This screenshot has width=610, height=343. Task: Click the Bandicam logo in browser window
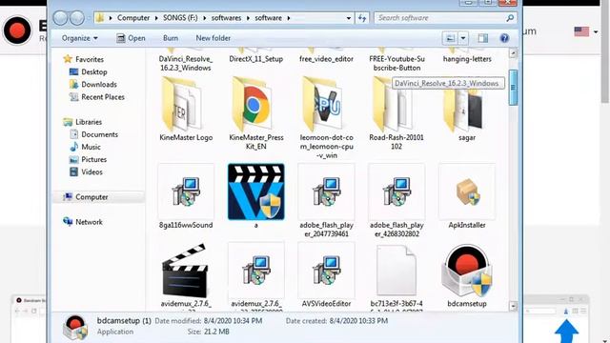pos(17,30)
